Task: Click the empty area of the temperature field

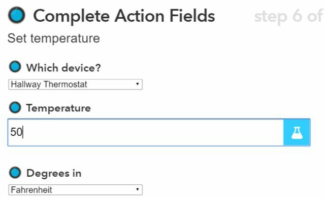Action: click(153, 132)
